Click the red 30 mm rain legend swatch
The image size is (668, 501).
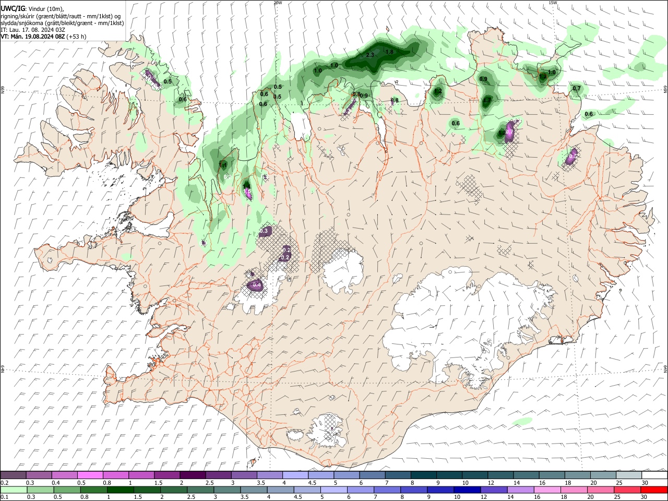pyautogui.click(x=654, y=490)
